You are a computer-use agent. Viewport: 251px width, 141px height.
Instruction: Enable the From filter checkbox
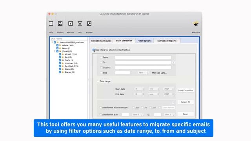[x=101, y=57]
